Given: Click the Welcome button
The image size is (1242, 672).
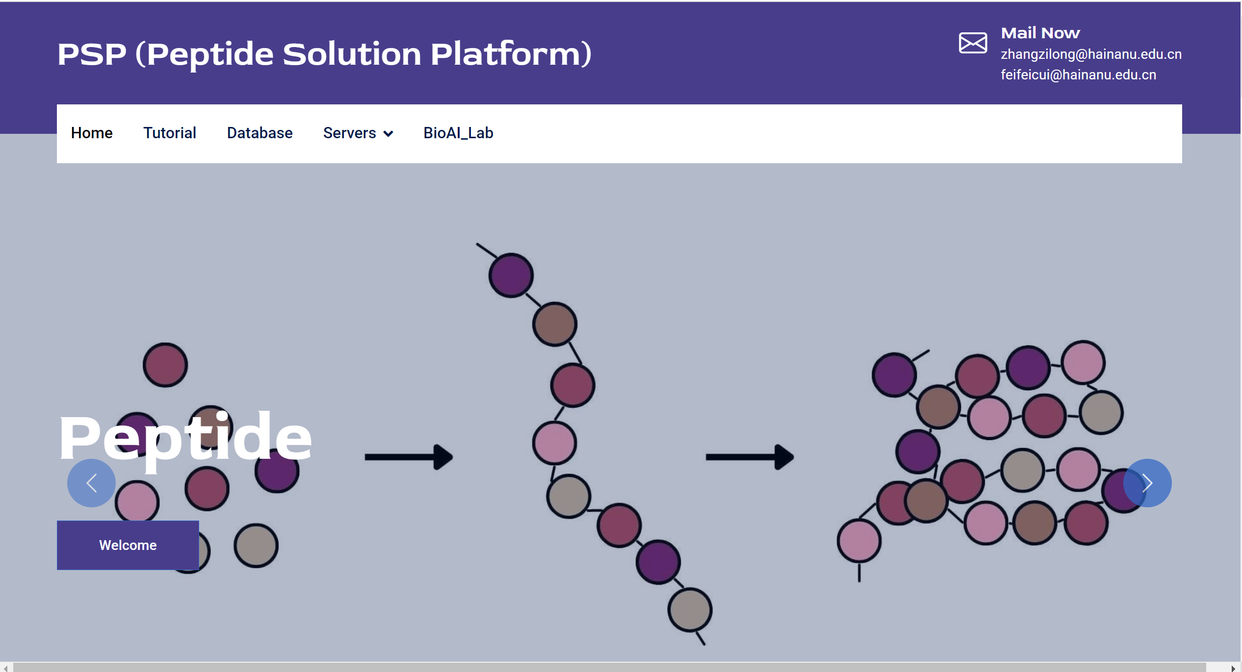Looking at the screenshot, I should [x=128, y=545].
